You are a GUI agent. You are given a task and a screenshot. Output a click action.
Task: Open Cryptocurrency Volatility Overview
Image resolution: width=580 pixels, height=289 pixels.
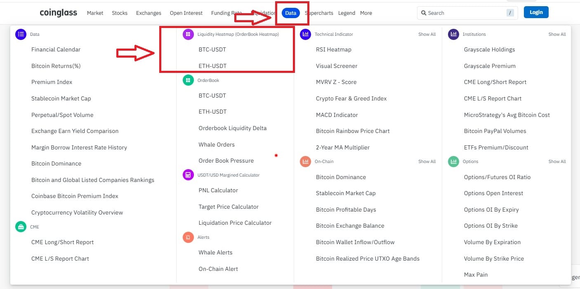click(77, 212)
